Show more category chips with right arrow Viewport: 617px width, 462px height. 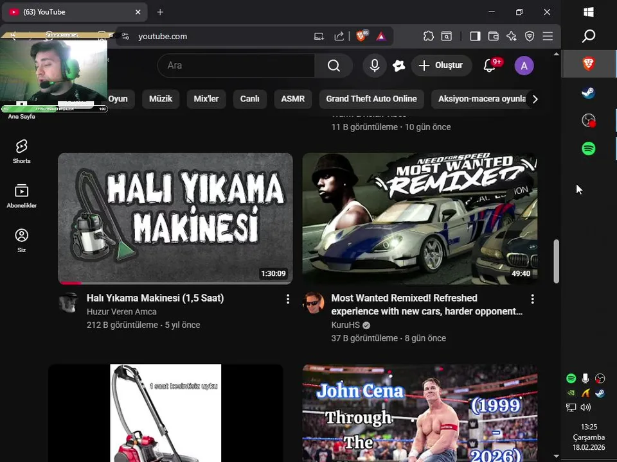[535, 99]
